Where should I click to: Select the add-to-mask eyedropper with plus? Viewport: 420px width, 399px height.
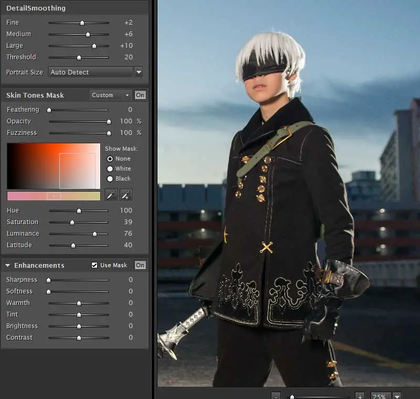(126, 195)
